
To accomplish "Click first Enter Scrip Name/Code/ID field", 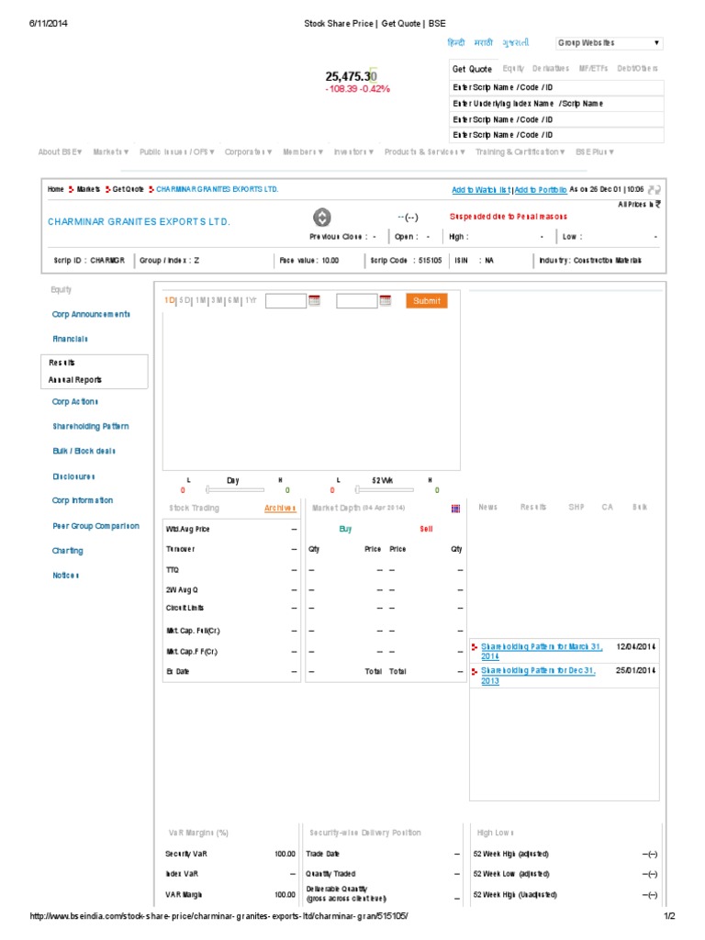I will (557, 87).
